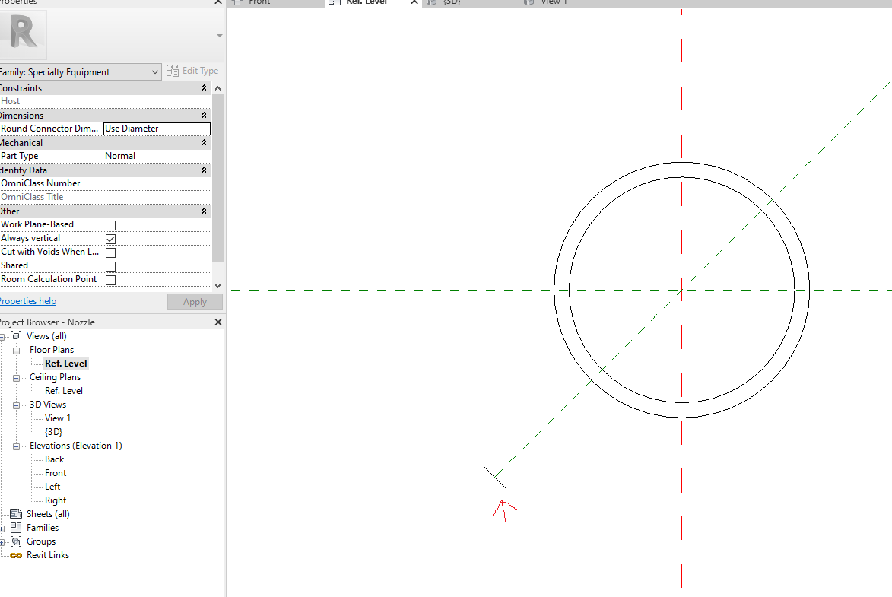This screenshot has height=597, width=892.
Task: Collapse the Elevations (Elevation 1) branch
Action: (x=16, y=445)
